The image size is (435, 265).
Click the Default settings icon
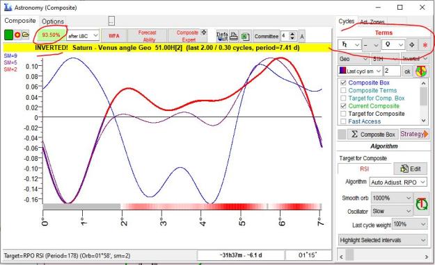pos(222,36)
